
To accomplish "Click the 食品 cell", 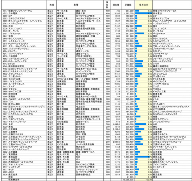I will click(89, 31).
